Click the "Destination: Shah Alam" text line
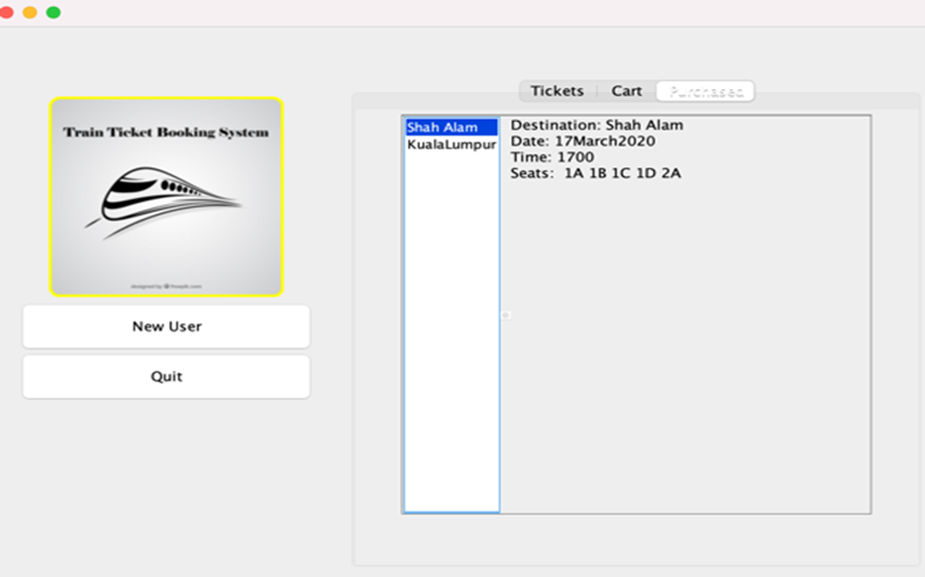This screenshot has height=577, width=925. pyautogui.click(x=594, y=125)
